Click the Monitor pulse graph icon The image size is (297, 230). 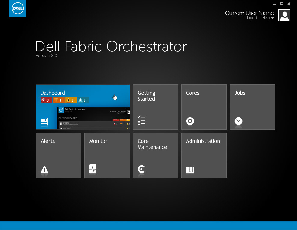pyautogui.click(x=93, y=169)
